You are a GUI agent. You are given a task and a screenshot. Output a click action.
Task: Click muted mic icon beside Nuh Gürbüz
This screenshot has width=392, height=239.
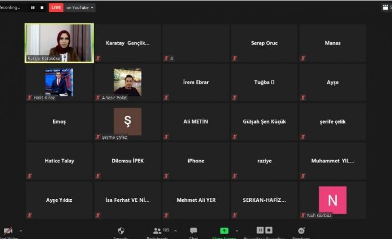coord(303,215)
